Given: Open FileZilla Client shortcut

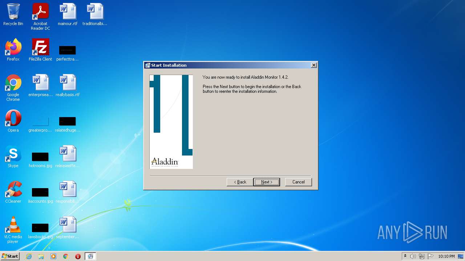Looking at the screenshot, I should (x=40, y=50).
